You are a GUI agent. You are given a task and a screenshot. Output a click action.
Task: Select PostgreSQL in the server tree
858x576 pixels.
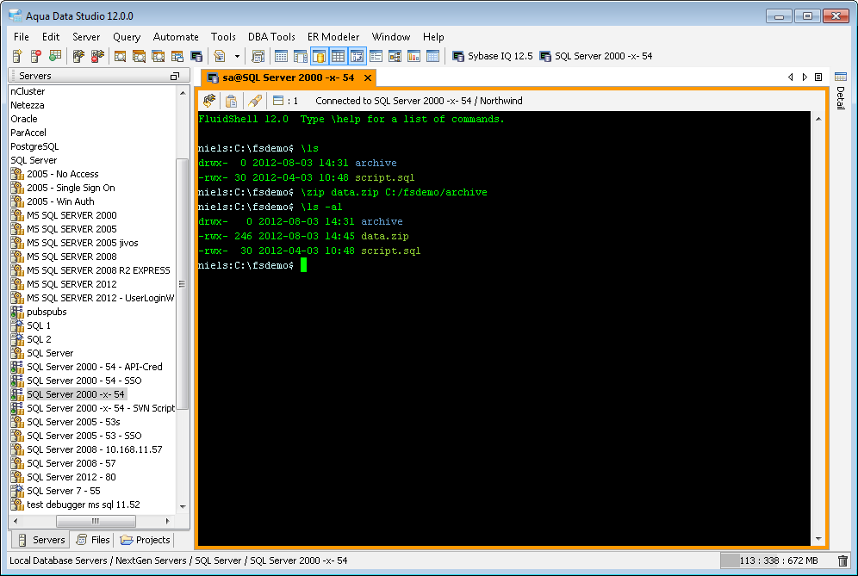(x=34, y=146)
